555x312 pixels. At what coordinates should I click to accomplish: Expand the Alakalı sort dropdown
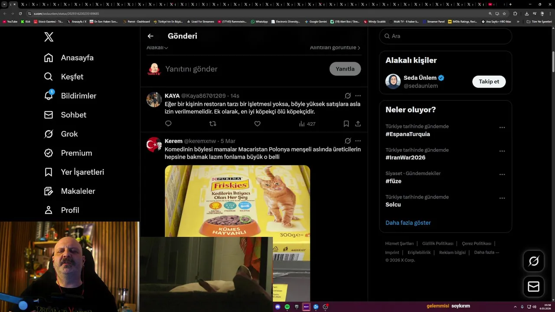tap(157, 48)
